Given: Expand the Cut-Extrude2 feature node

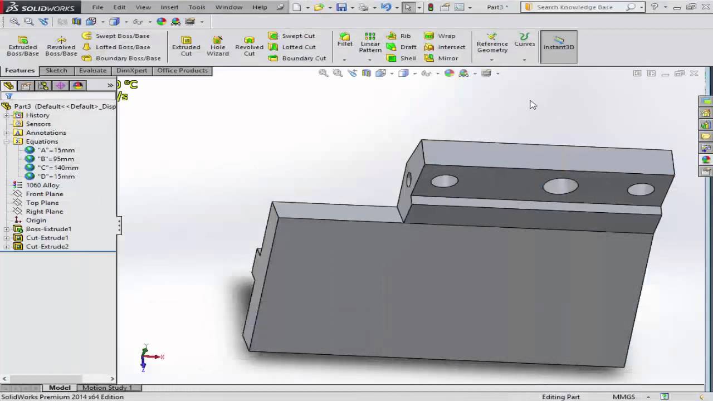Looking at the screenshot, I should pos(7,247).
